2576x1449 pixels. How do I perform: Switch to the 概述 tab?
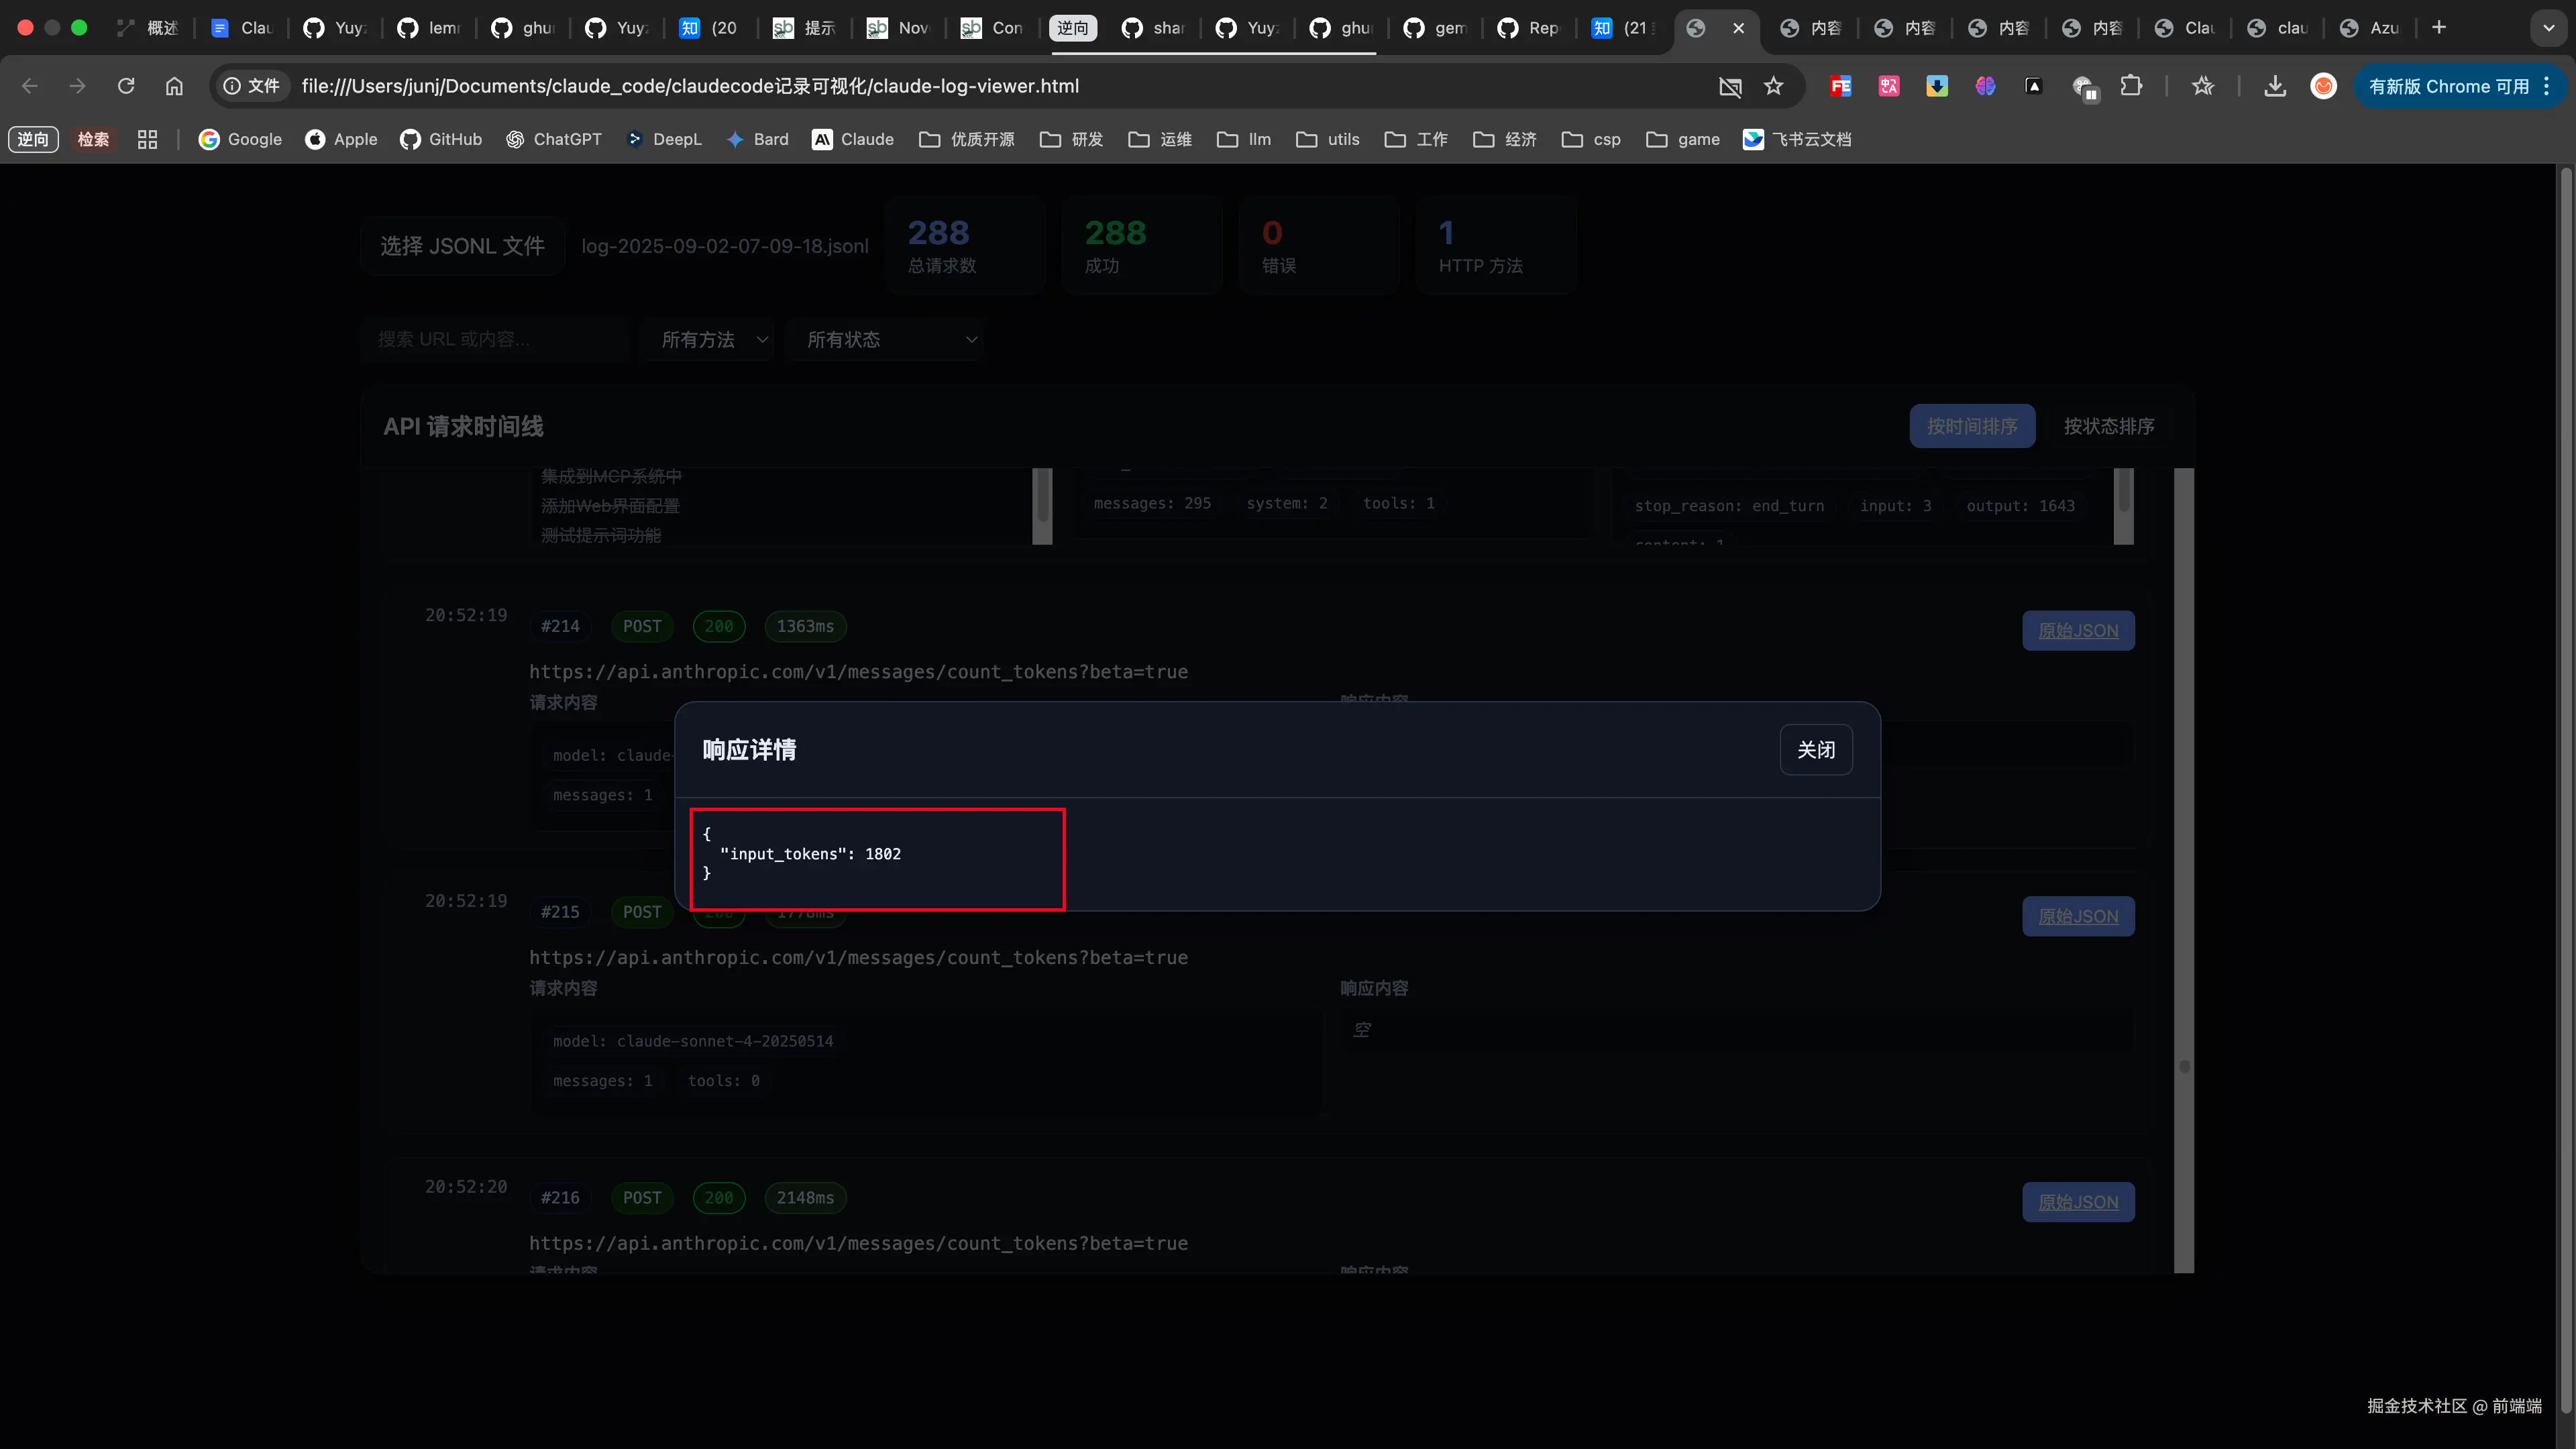148,28
